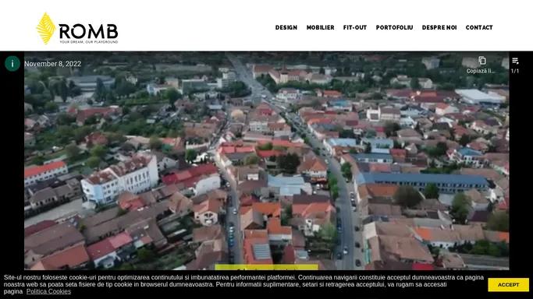Click the green info icon on video
The height and width of the screenshot is (299, 533).
click(x=12, y=63)
